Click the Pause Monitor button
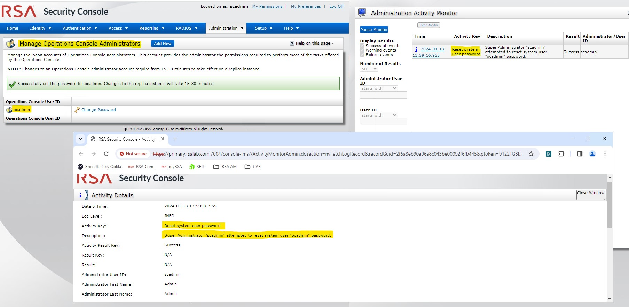This screenshot has width=629, height=307. pos(374,30)
